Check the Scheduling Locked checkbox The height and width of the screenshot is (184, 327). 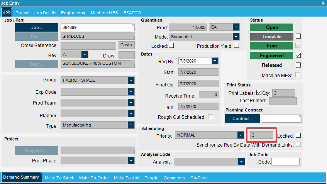coord(298,135)
